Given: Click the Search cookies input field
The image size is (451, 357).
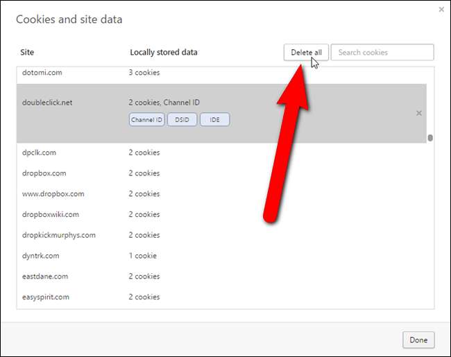Looking at the screenshot, I should [382, 53].
